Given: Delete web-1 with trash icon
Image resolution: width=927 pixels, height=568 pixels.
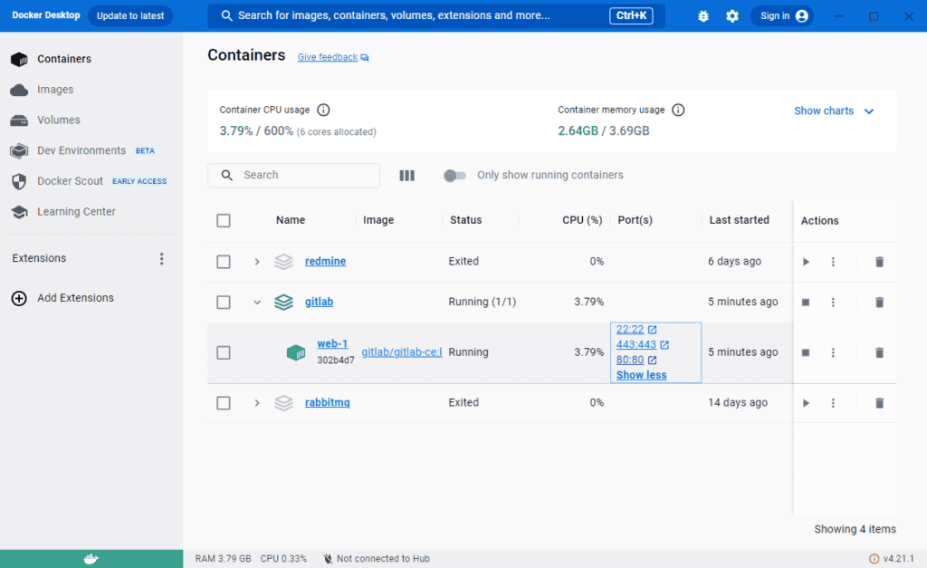Looking at the screenshot, I should pyautogui.click(x=879, y=352).
